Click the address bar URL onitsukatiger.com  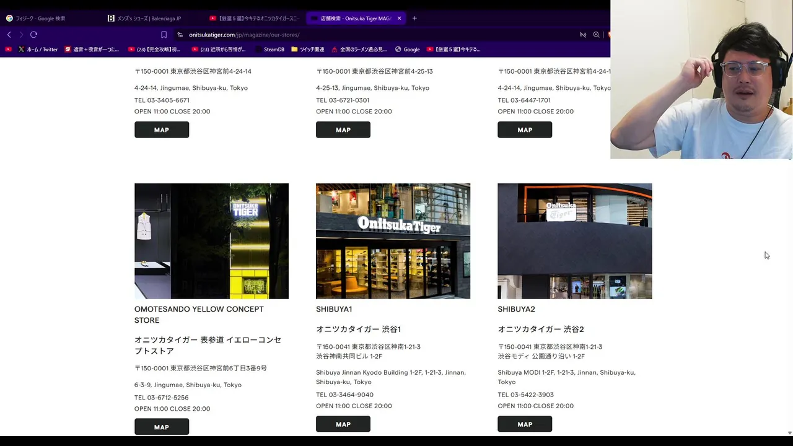pos(244,35)
